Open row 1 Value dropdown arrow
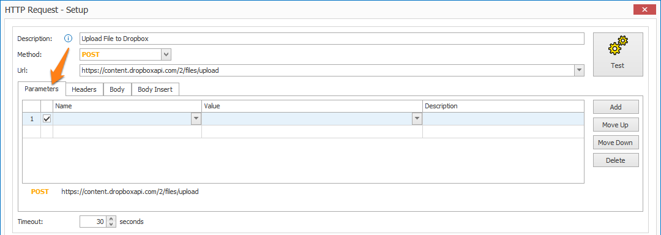The width and height of the screenshot is (661, 235). click(x=417, y=119)
